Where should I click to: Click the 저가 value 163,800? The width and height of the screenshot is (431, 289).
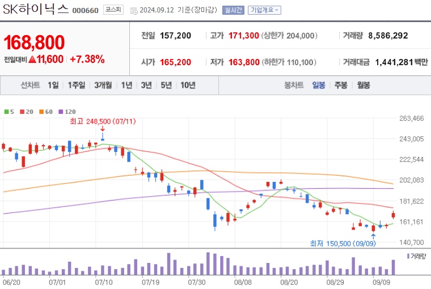(x=244, y=62)
